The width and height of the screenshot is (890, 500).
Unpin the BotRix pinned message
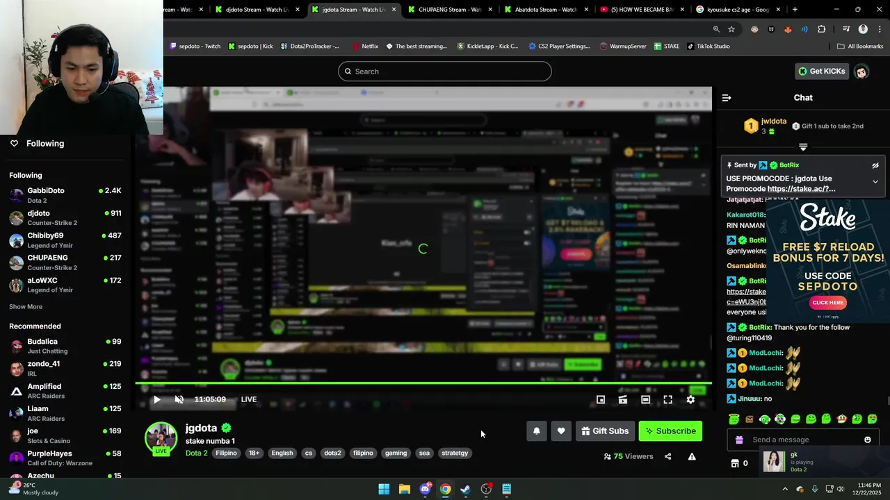coord(875,165)
